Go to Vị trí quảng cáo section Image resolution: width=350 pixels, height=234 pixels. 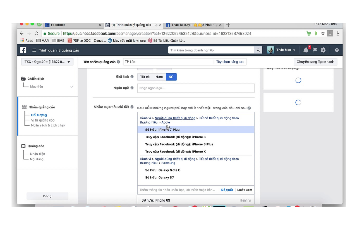[43, 120]
